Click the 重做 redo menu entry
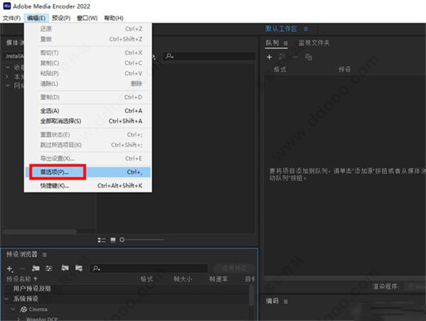426x321 pixels. coord(88,39)
